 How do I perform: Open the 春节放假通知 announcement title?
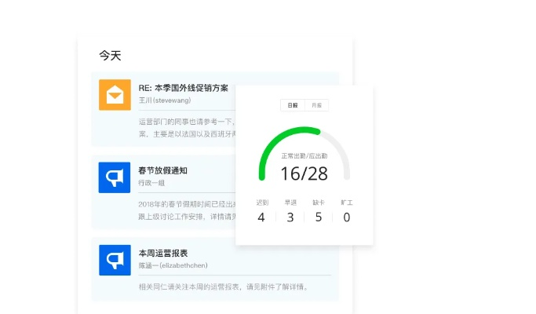pyautogui.click(x=162, y=170)
